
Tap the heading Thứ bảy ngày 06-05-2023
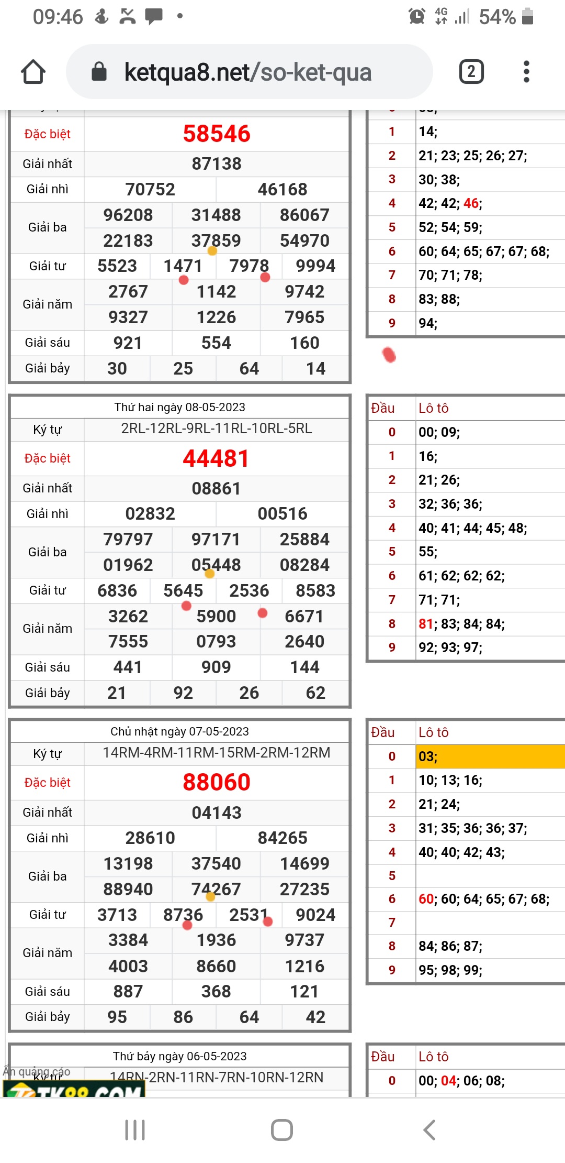(180, 1056)
